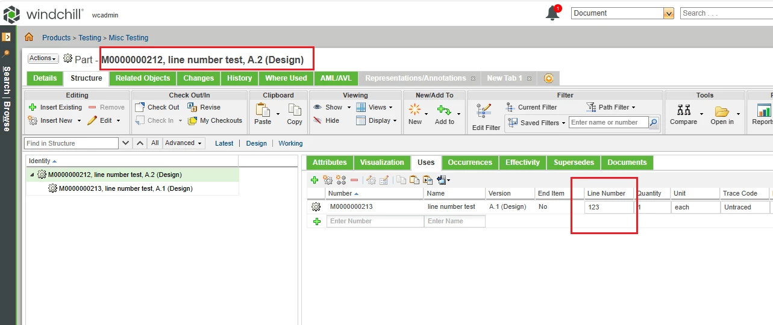Open Edit Filter
The height and width of the screenshot is (325, 773).
pyautogui.click(x=486, y=117)
